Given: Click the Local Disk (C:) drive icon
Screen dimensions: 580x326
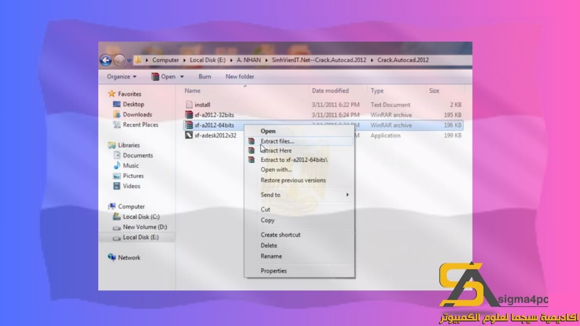Looking at the screenshot, I should (116, 217).
